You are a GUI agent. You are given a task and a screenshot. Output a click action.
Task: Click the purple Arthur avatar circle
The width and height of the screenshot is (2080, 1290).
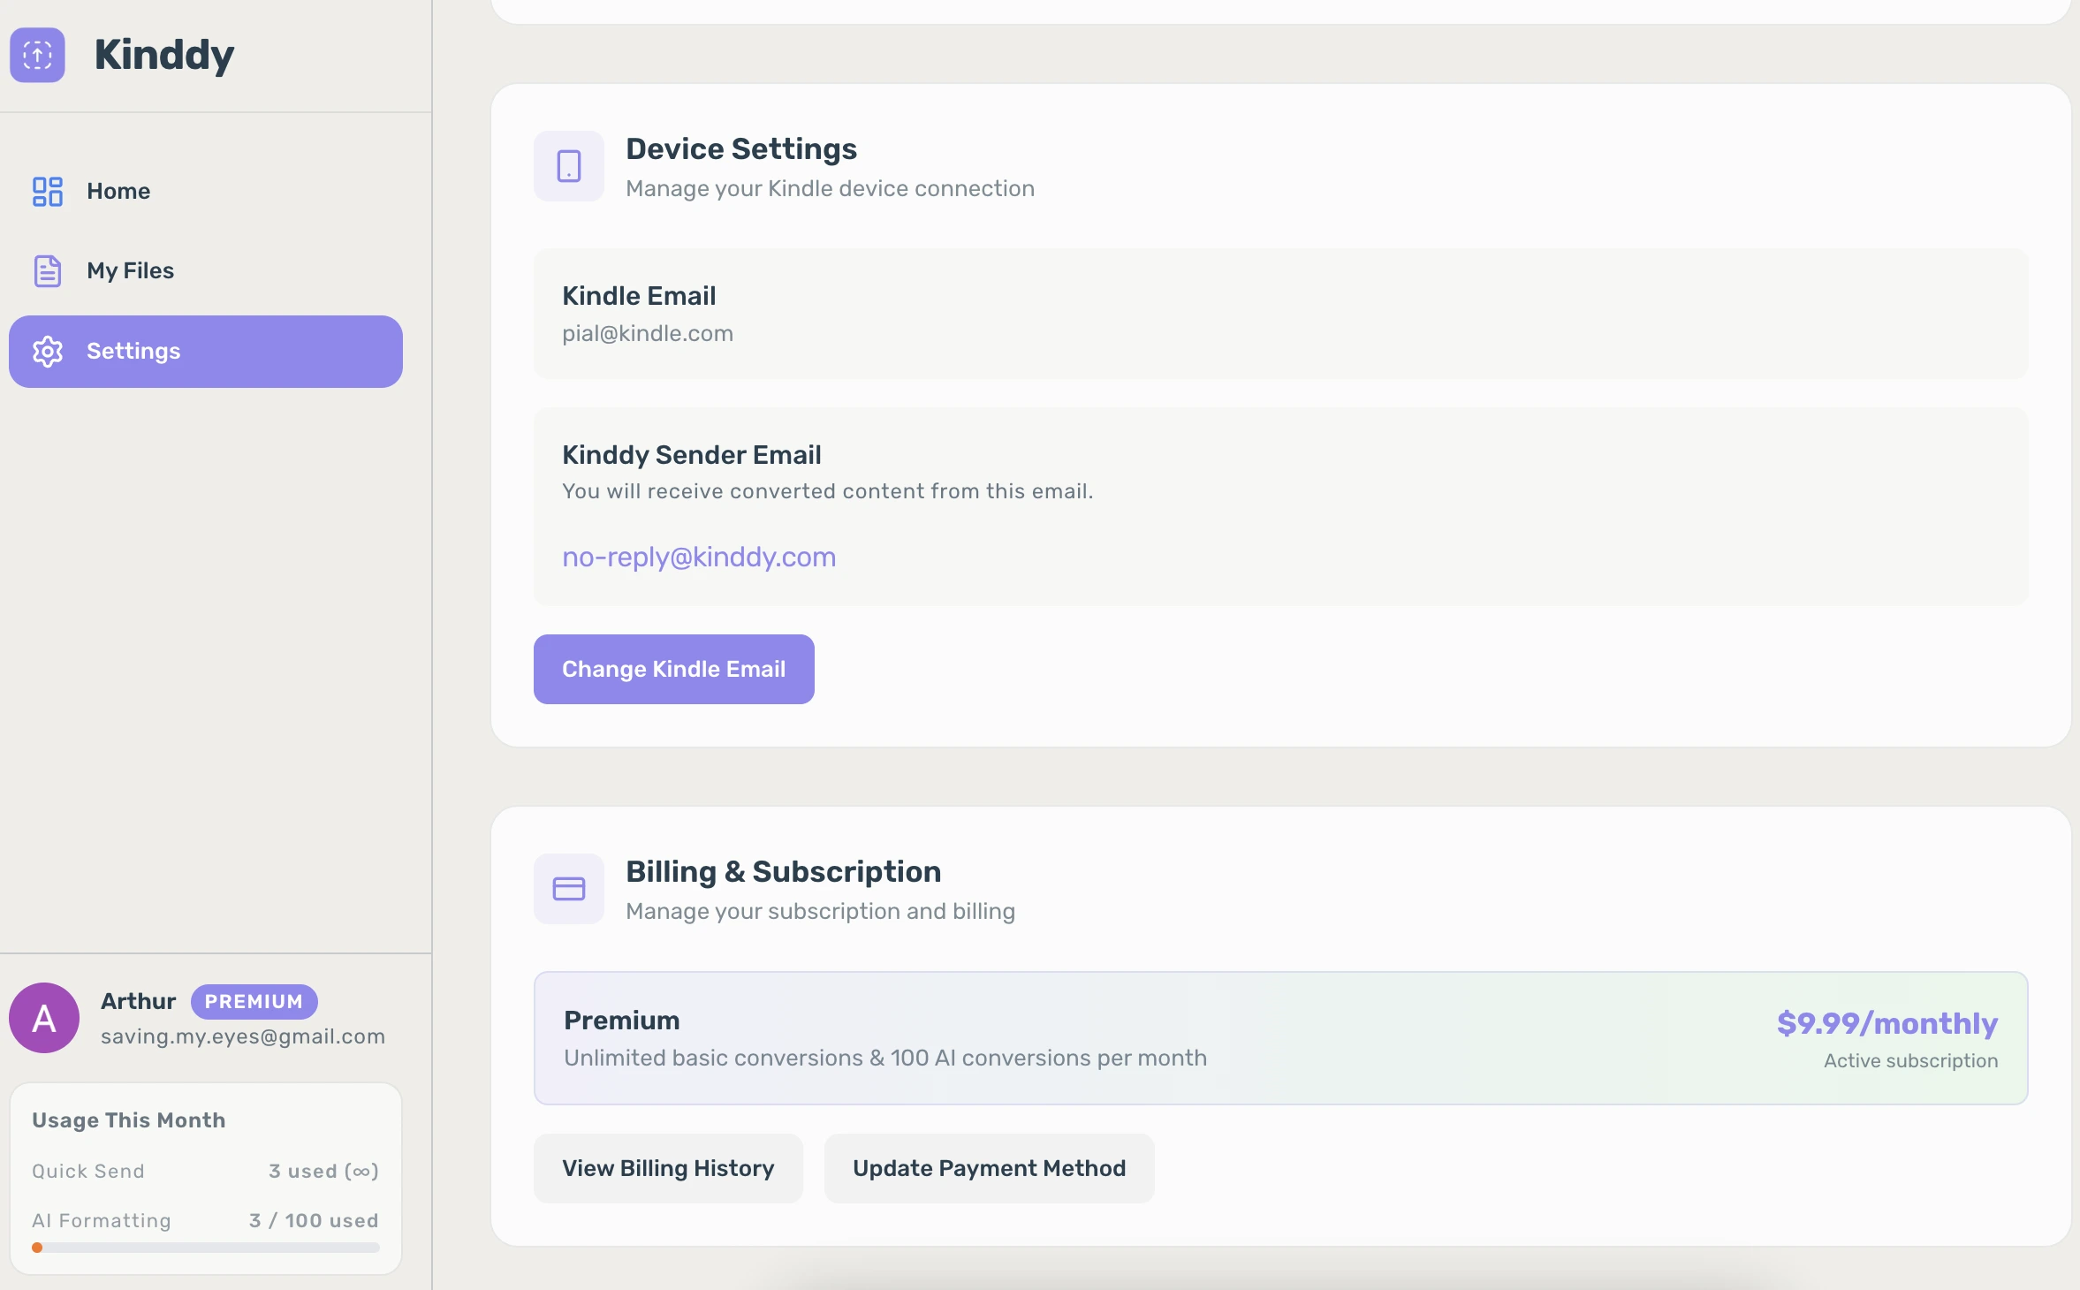(44, 1018)
